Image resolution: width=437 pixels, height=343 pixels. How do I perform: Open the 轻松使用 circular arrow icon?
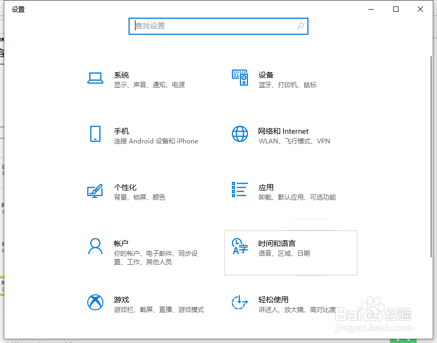(x=239, y=303)
